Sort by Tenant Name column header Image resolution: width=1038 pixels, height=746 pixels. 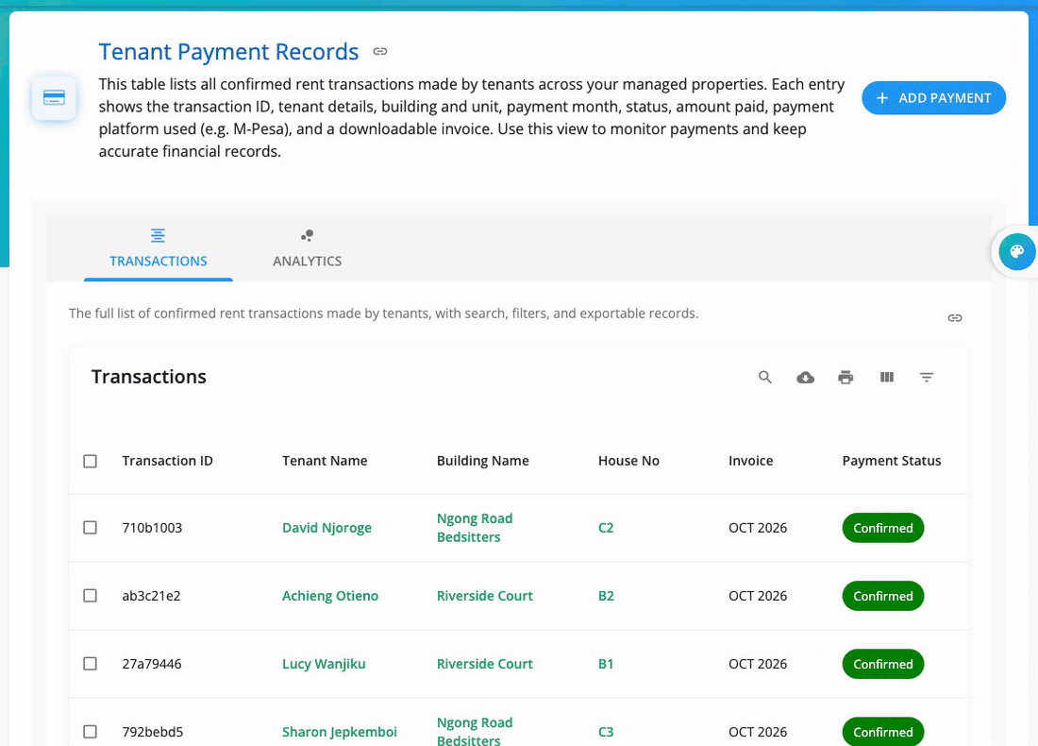(325, 461)
